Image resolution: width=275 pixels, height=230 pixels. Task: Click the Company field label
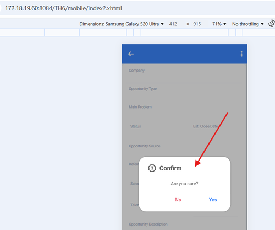click(136, 71)
